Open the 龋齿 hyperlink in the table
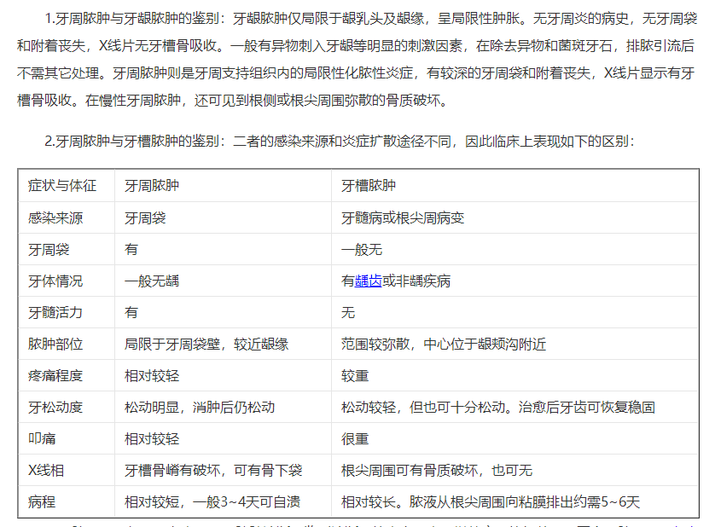Screen dimensions: 715x527 click(368, 281)
